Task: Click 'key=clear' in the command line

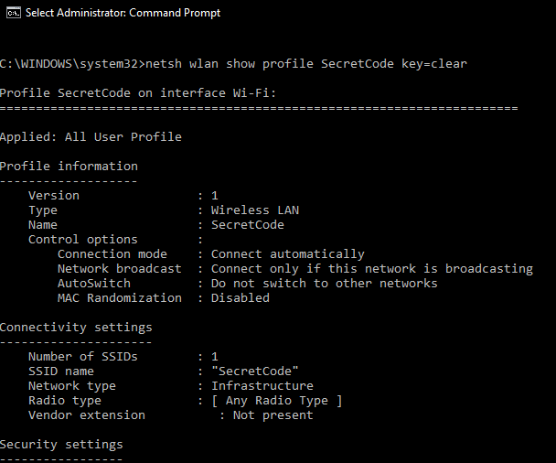Action: 434,64
